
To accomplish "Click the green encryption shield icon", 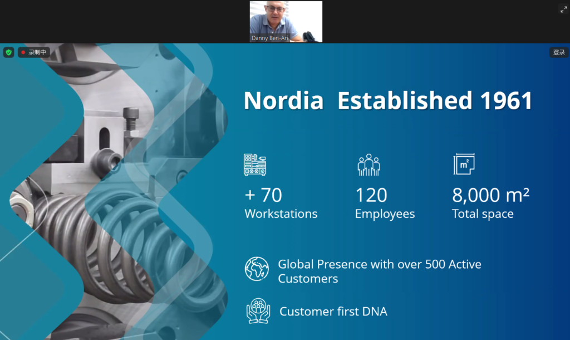I will point(8,52).
